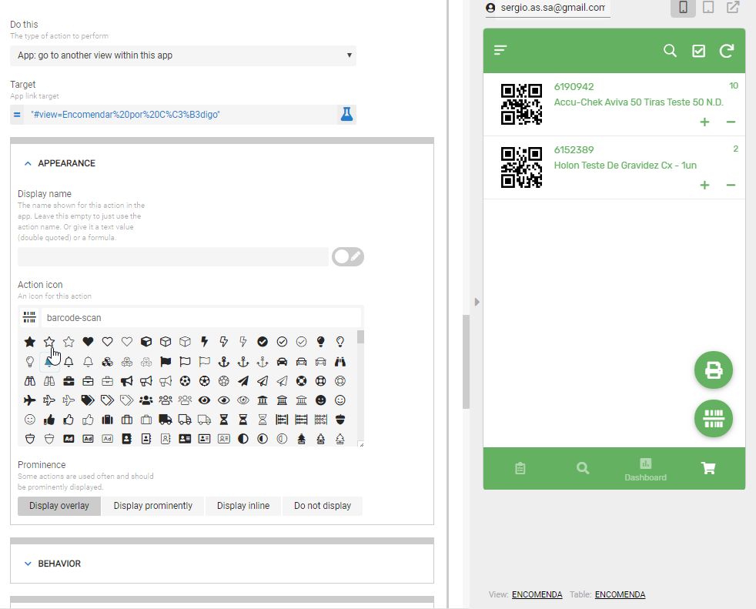This screenshot has width=756, height=609.
Task: Open the ENCOMENDA table link
Action: coord(620,594)
